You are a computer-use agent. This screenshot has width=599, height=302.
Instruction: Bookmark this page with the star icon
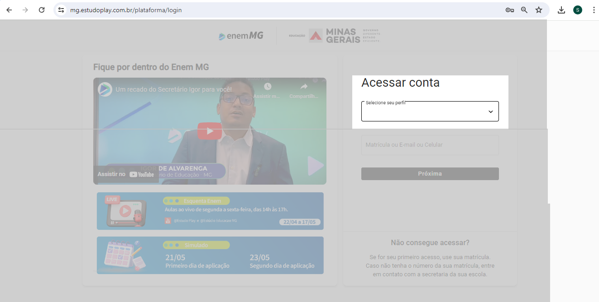pyautogui.click(x=539, y=10)
